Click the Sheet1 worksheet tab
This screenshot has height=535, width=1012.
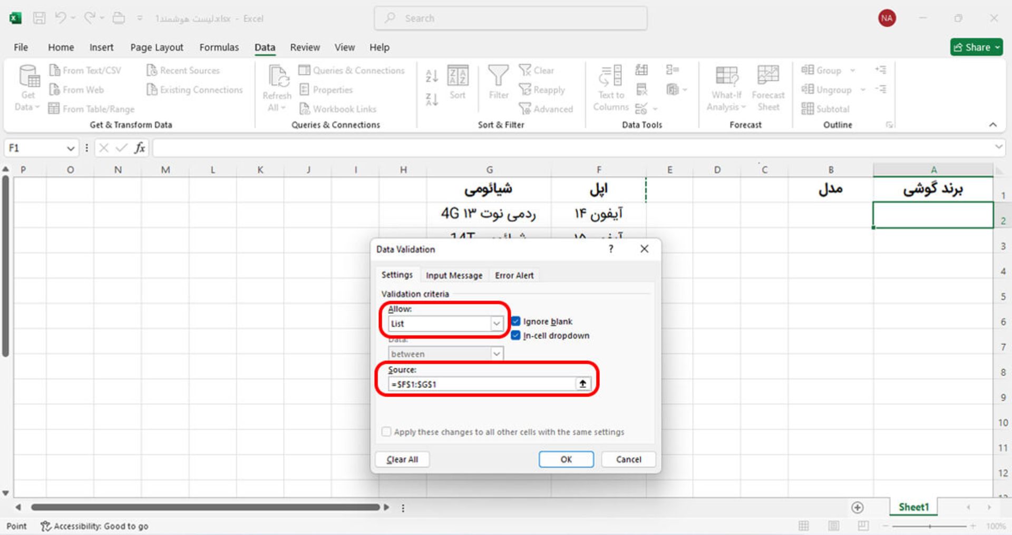(x=914, y=507)
